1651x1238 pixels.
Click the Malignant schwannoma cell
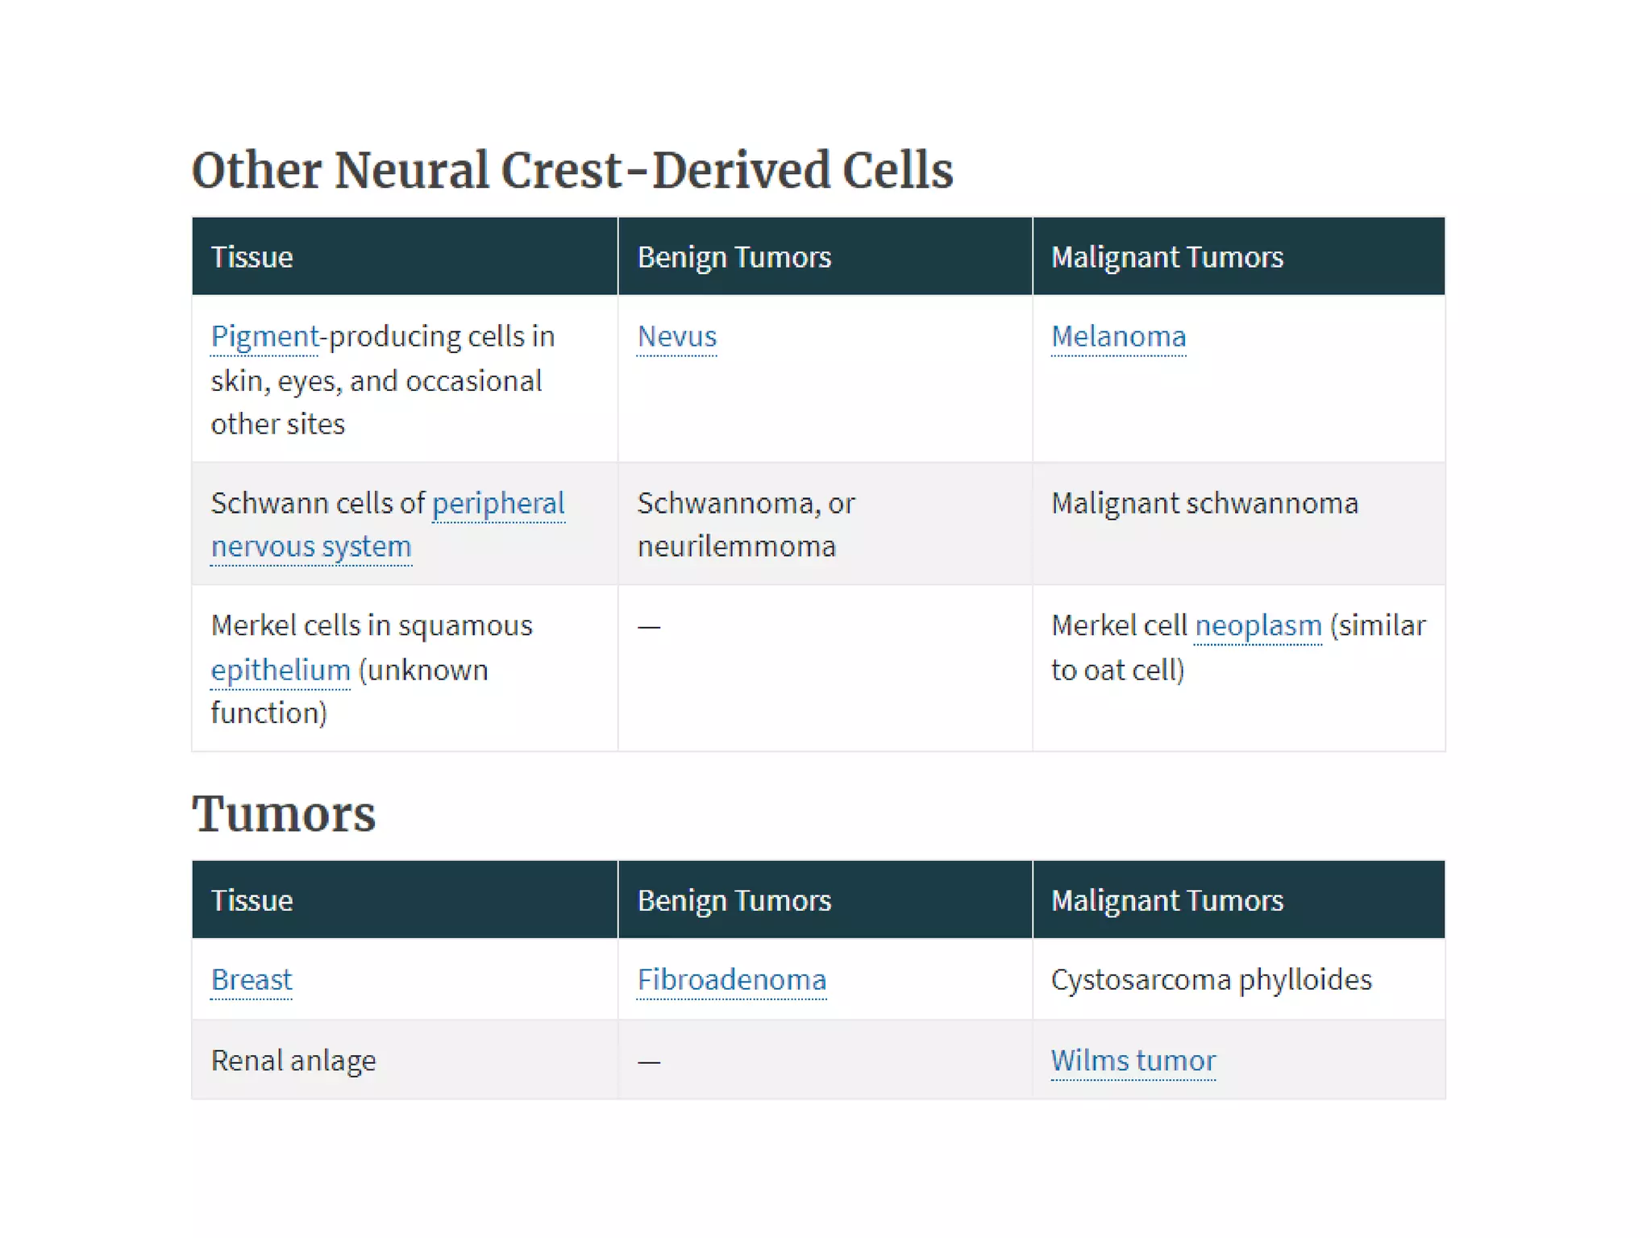[x=1204, y=504]
